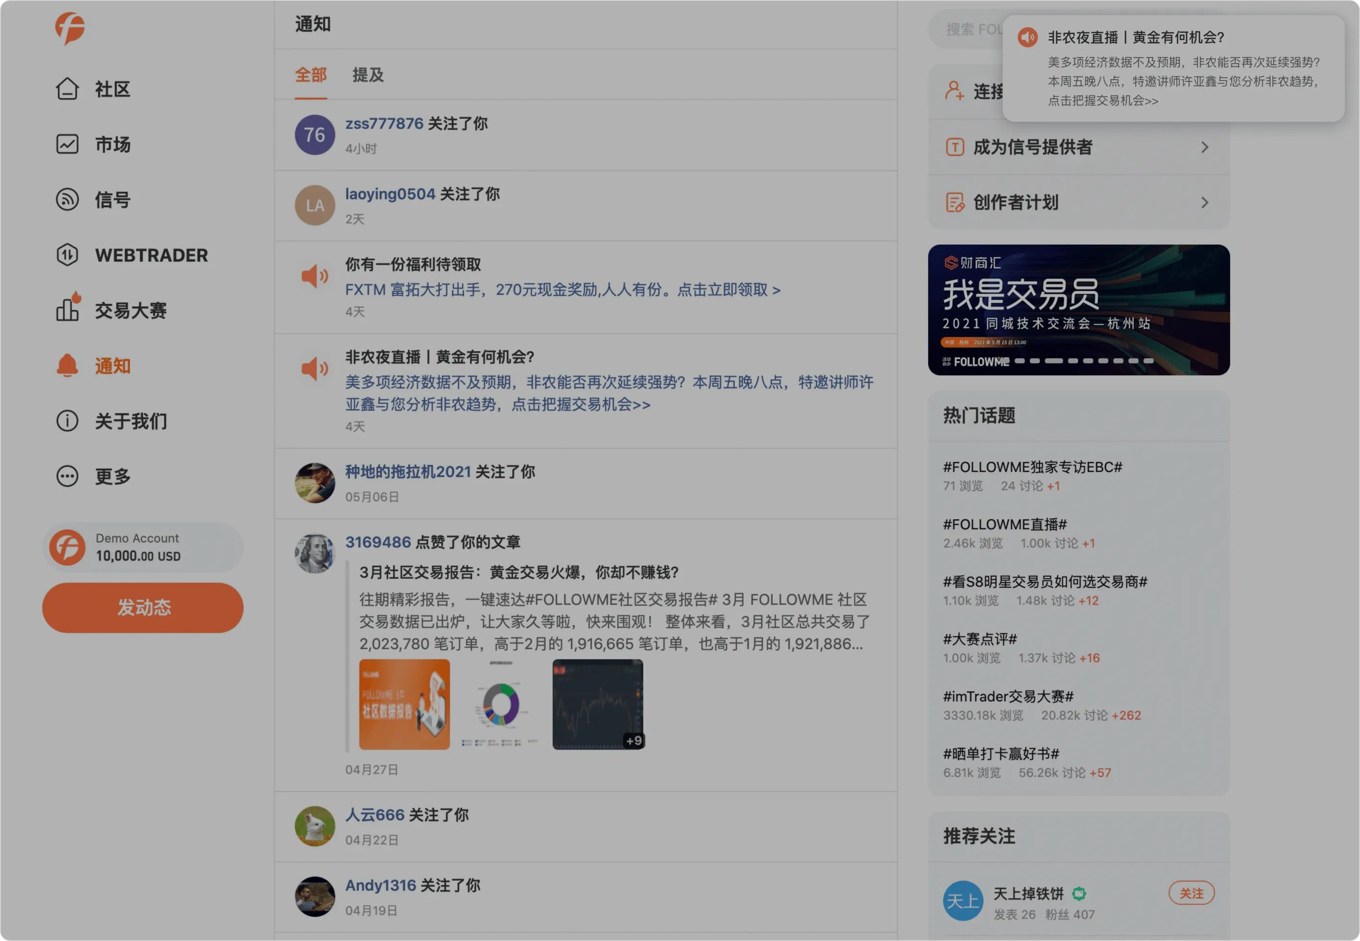The height and width of the screenshot is (941, 1360).
Task: Click the FOLLOWME logo icon
Action: point(70,28)
